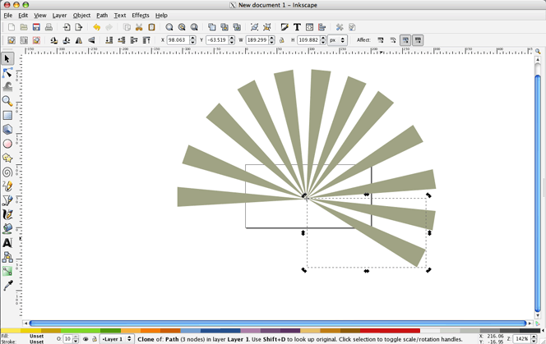
Task: Create a new document
Action: pos(12,27)
